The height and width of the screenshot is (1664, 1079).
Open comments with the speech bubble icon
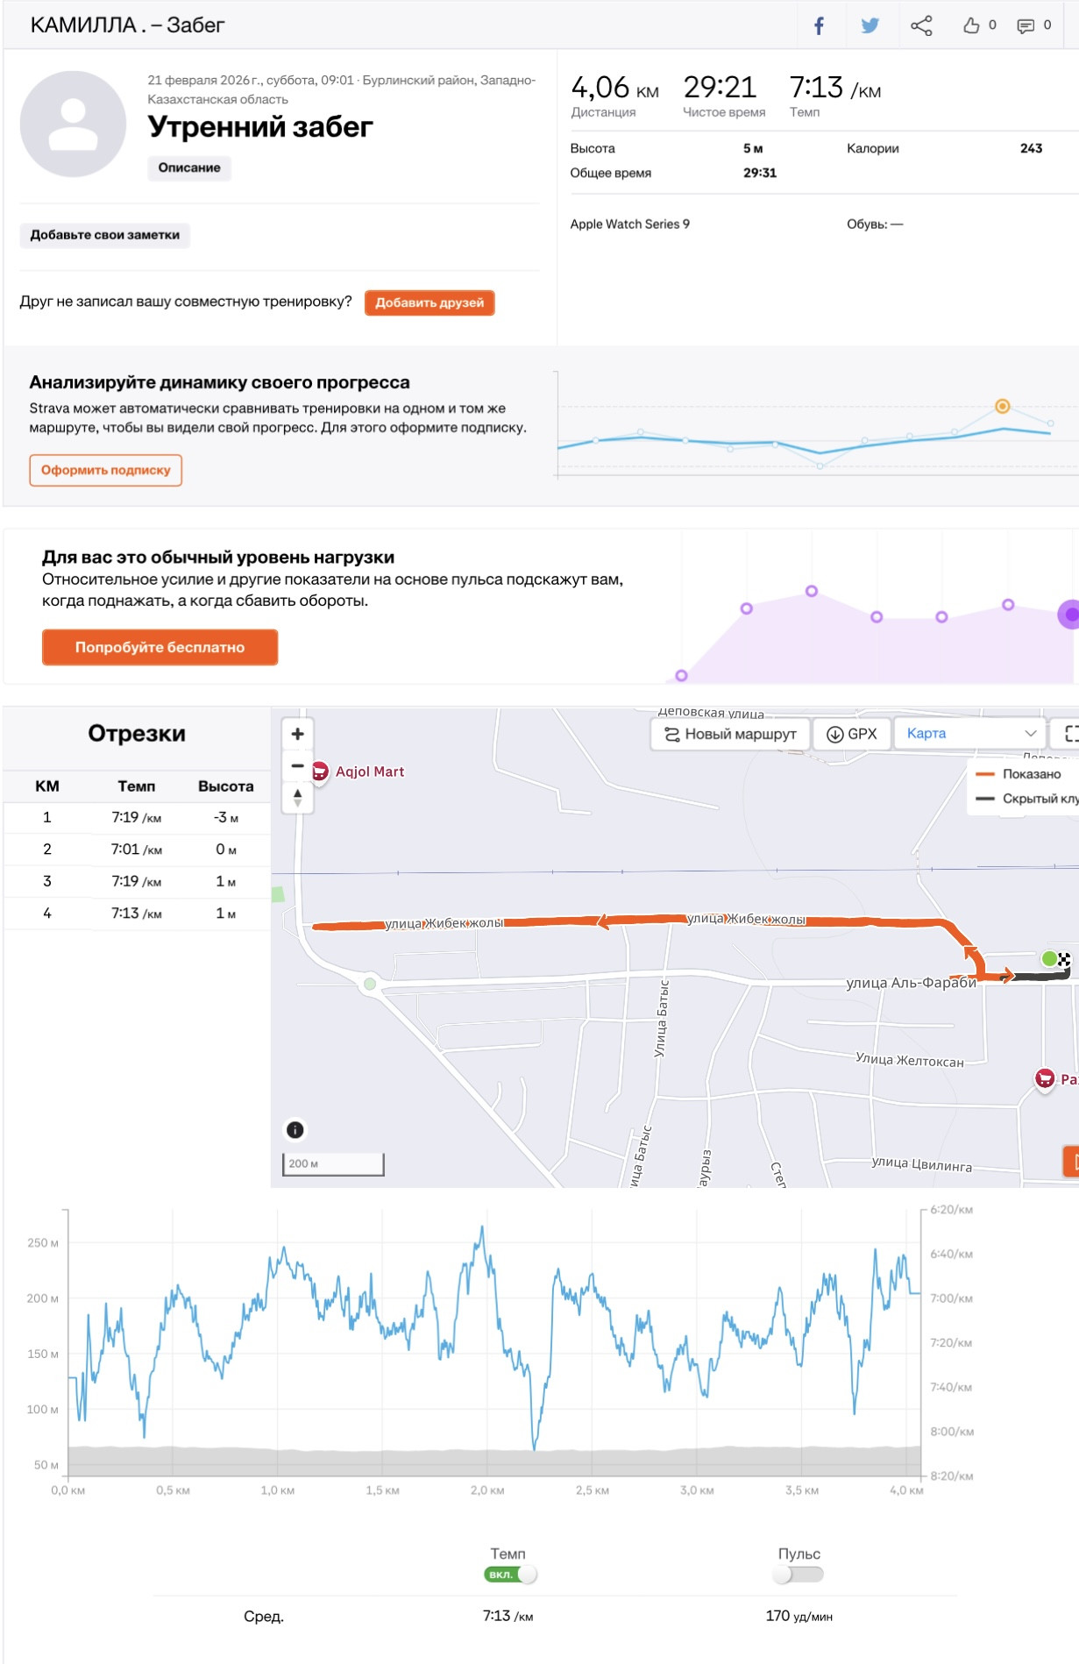point(1025,25)
